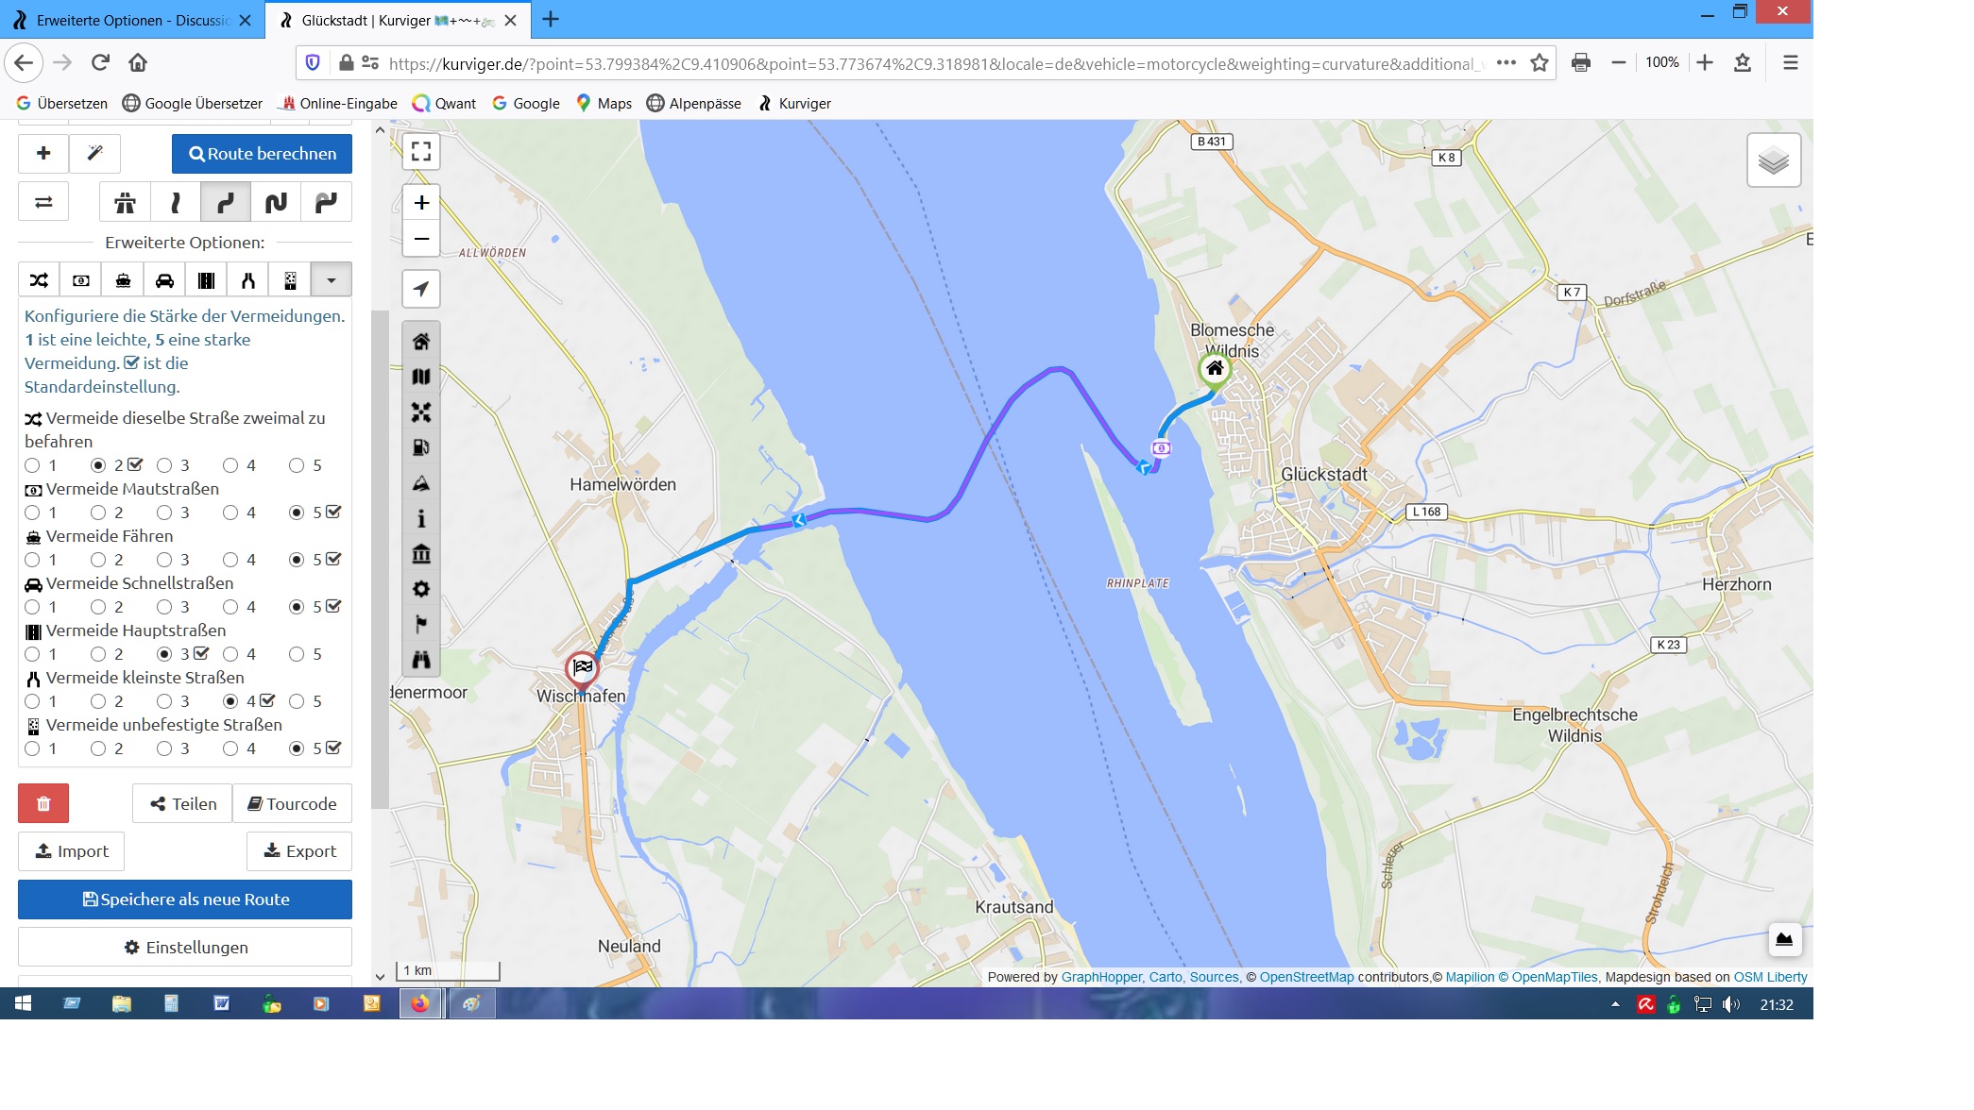Select the extra curvy route icon
The image size is (1974, 1110).
coord(276,202)
